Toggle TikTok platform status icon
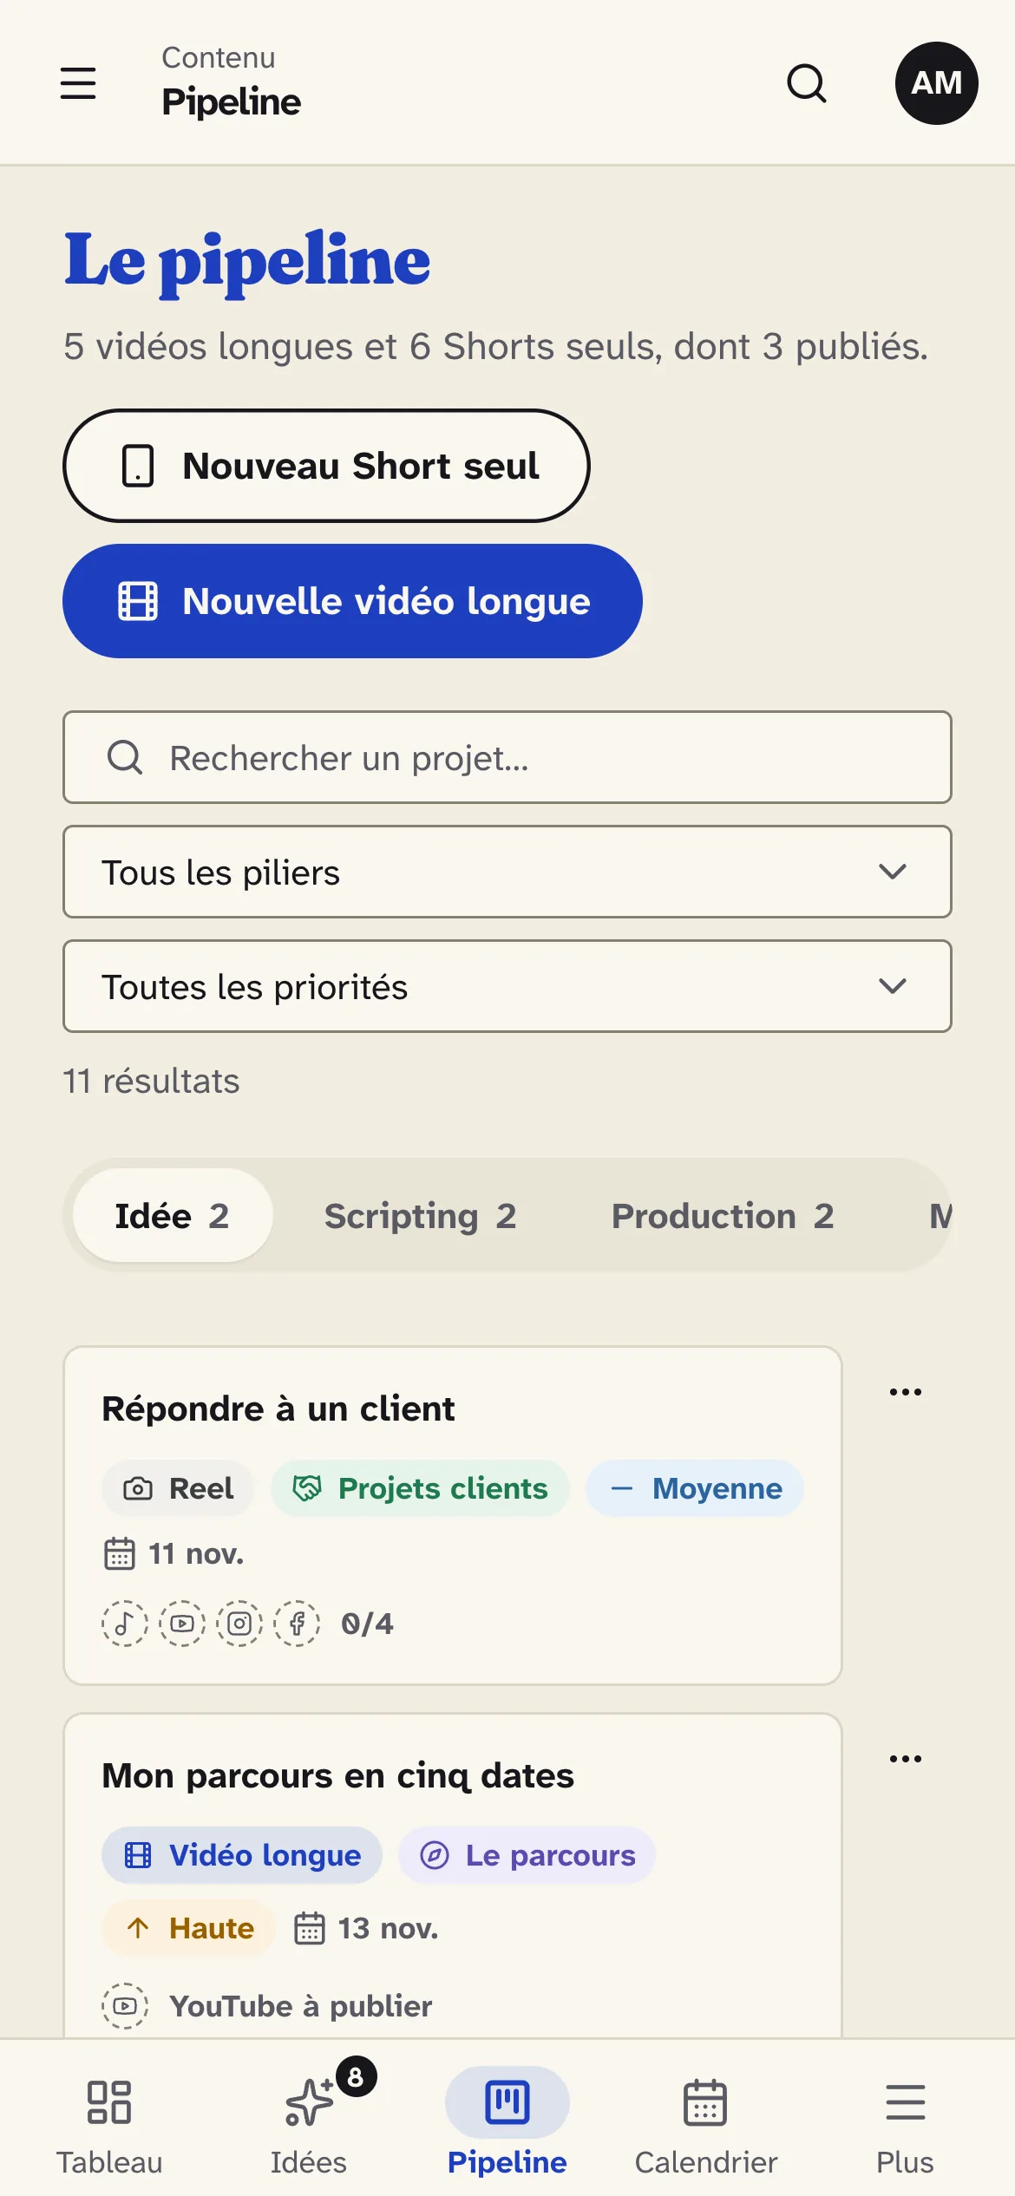 point(125,1623)
